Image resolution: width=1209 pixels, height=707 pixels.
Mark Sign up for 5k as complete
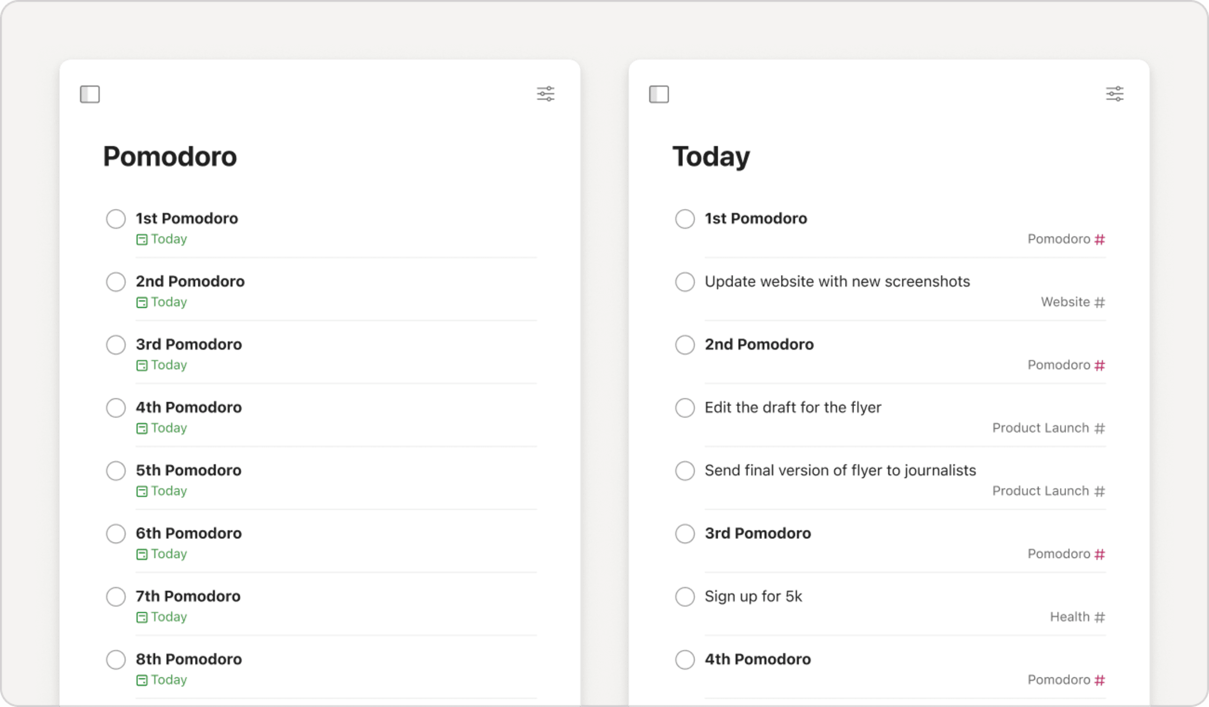pos(685,596)
